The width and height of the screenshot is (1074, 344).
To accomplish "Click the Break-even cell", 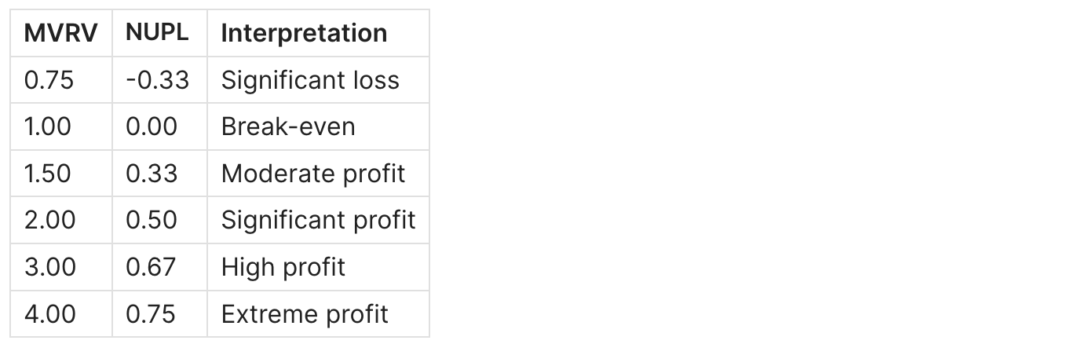I will coord(288,126).
